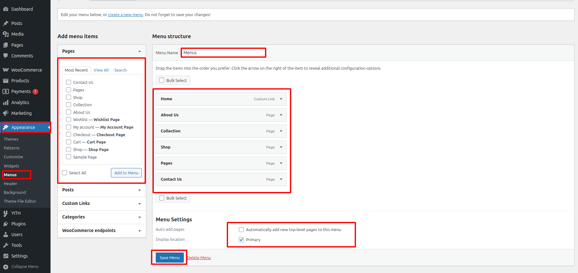578x273 pixels.
Task: Click the Dashboard icon in sidebar
Action: [x=6, y=9]
